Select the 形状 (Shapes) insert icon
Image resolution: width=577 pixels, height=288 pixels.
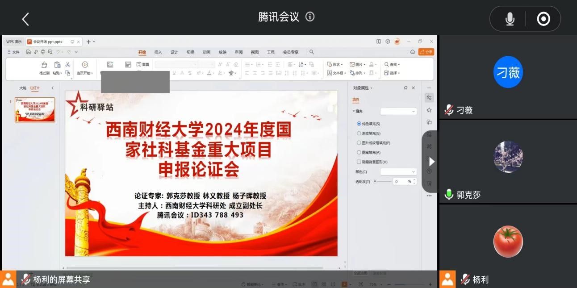(x=329, y=64)
